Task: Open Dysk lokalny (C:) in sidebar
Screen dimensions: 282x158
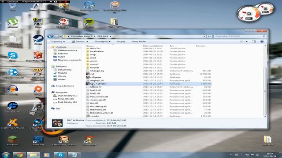Action: click(67, 96)
